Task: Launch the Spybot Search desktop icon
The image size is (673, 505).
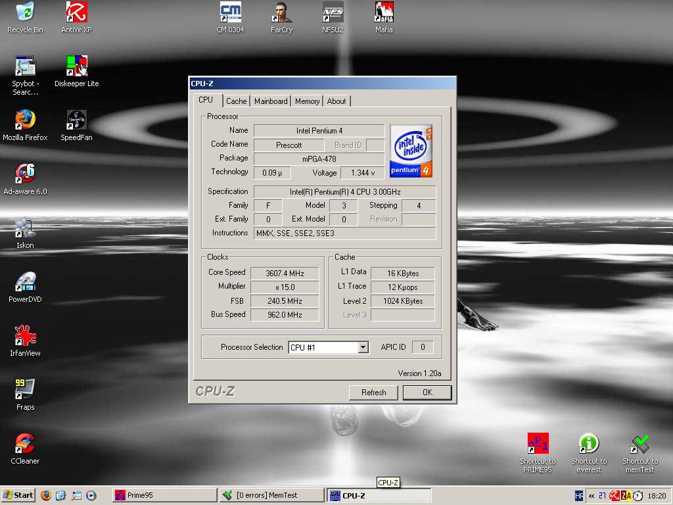Action: coord(25,67)
